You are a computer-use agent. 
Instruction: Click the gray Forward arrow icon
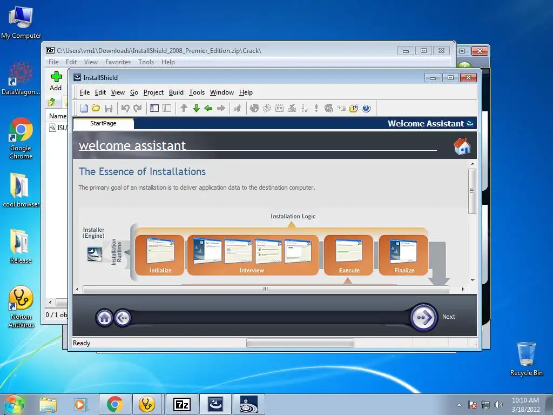coord(221,108)
